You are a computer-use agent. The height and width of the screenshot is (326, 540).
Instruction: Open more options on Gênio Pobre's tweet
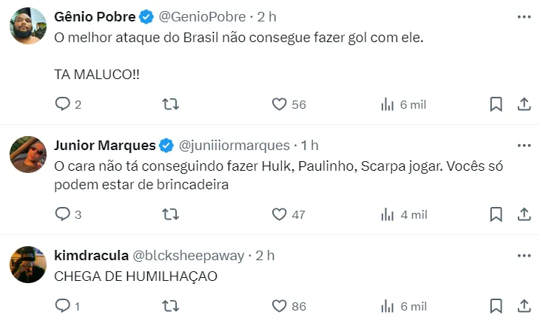point(524,16)
